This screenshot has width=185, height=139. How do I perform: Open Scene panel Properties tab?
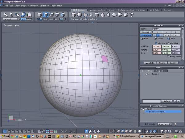click(x=161, y=71)
